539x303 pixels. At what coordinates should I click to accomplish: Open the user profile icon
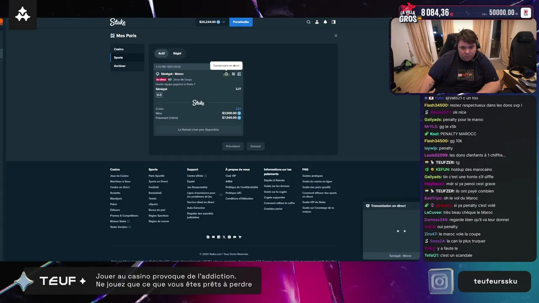(317, 22)
